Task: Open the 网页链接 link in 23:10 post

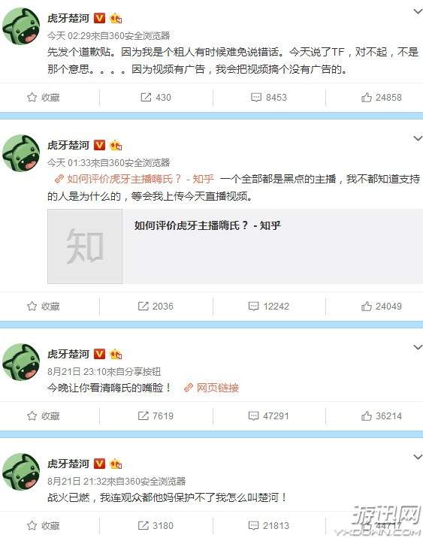Action: pyautogui.click(x=211, y=388)
